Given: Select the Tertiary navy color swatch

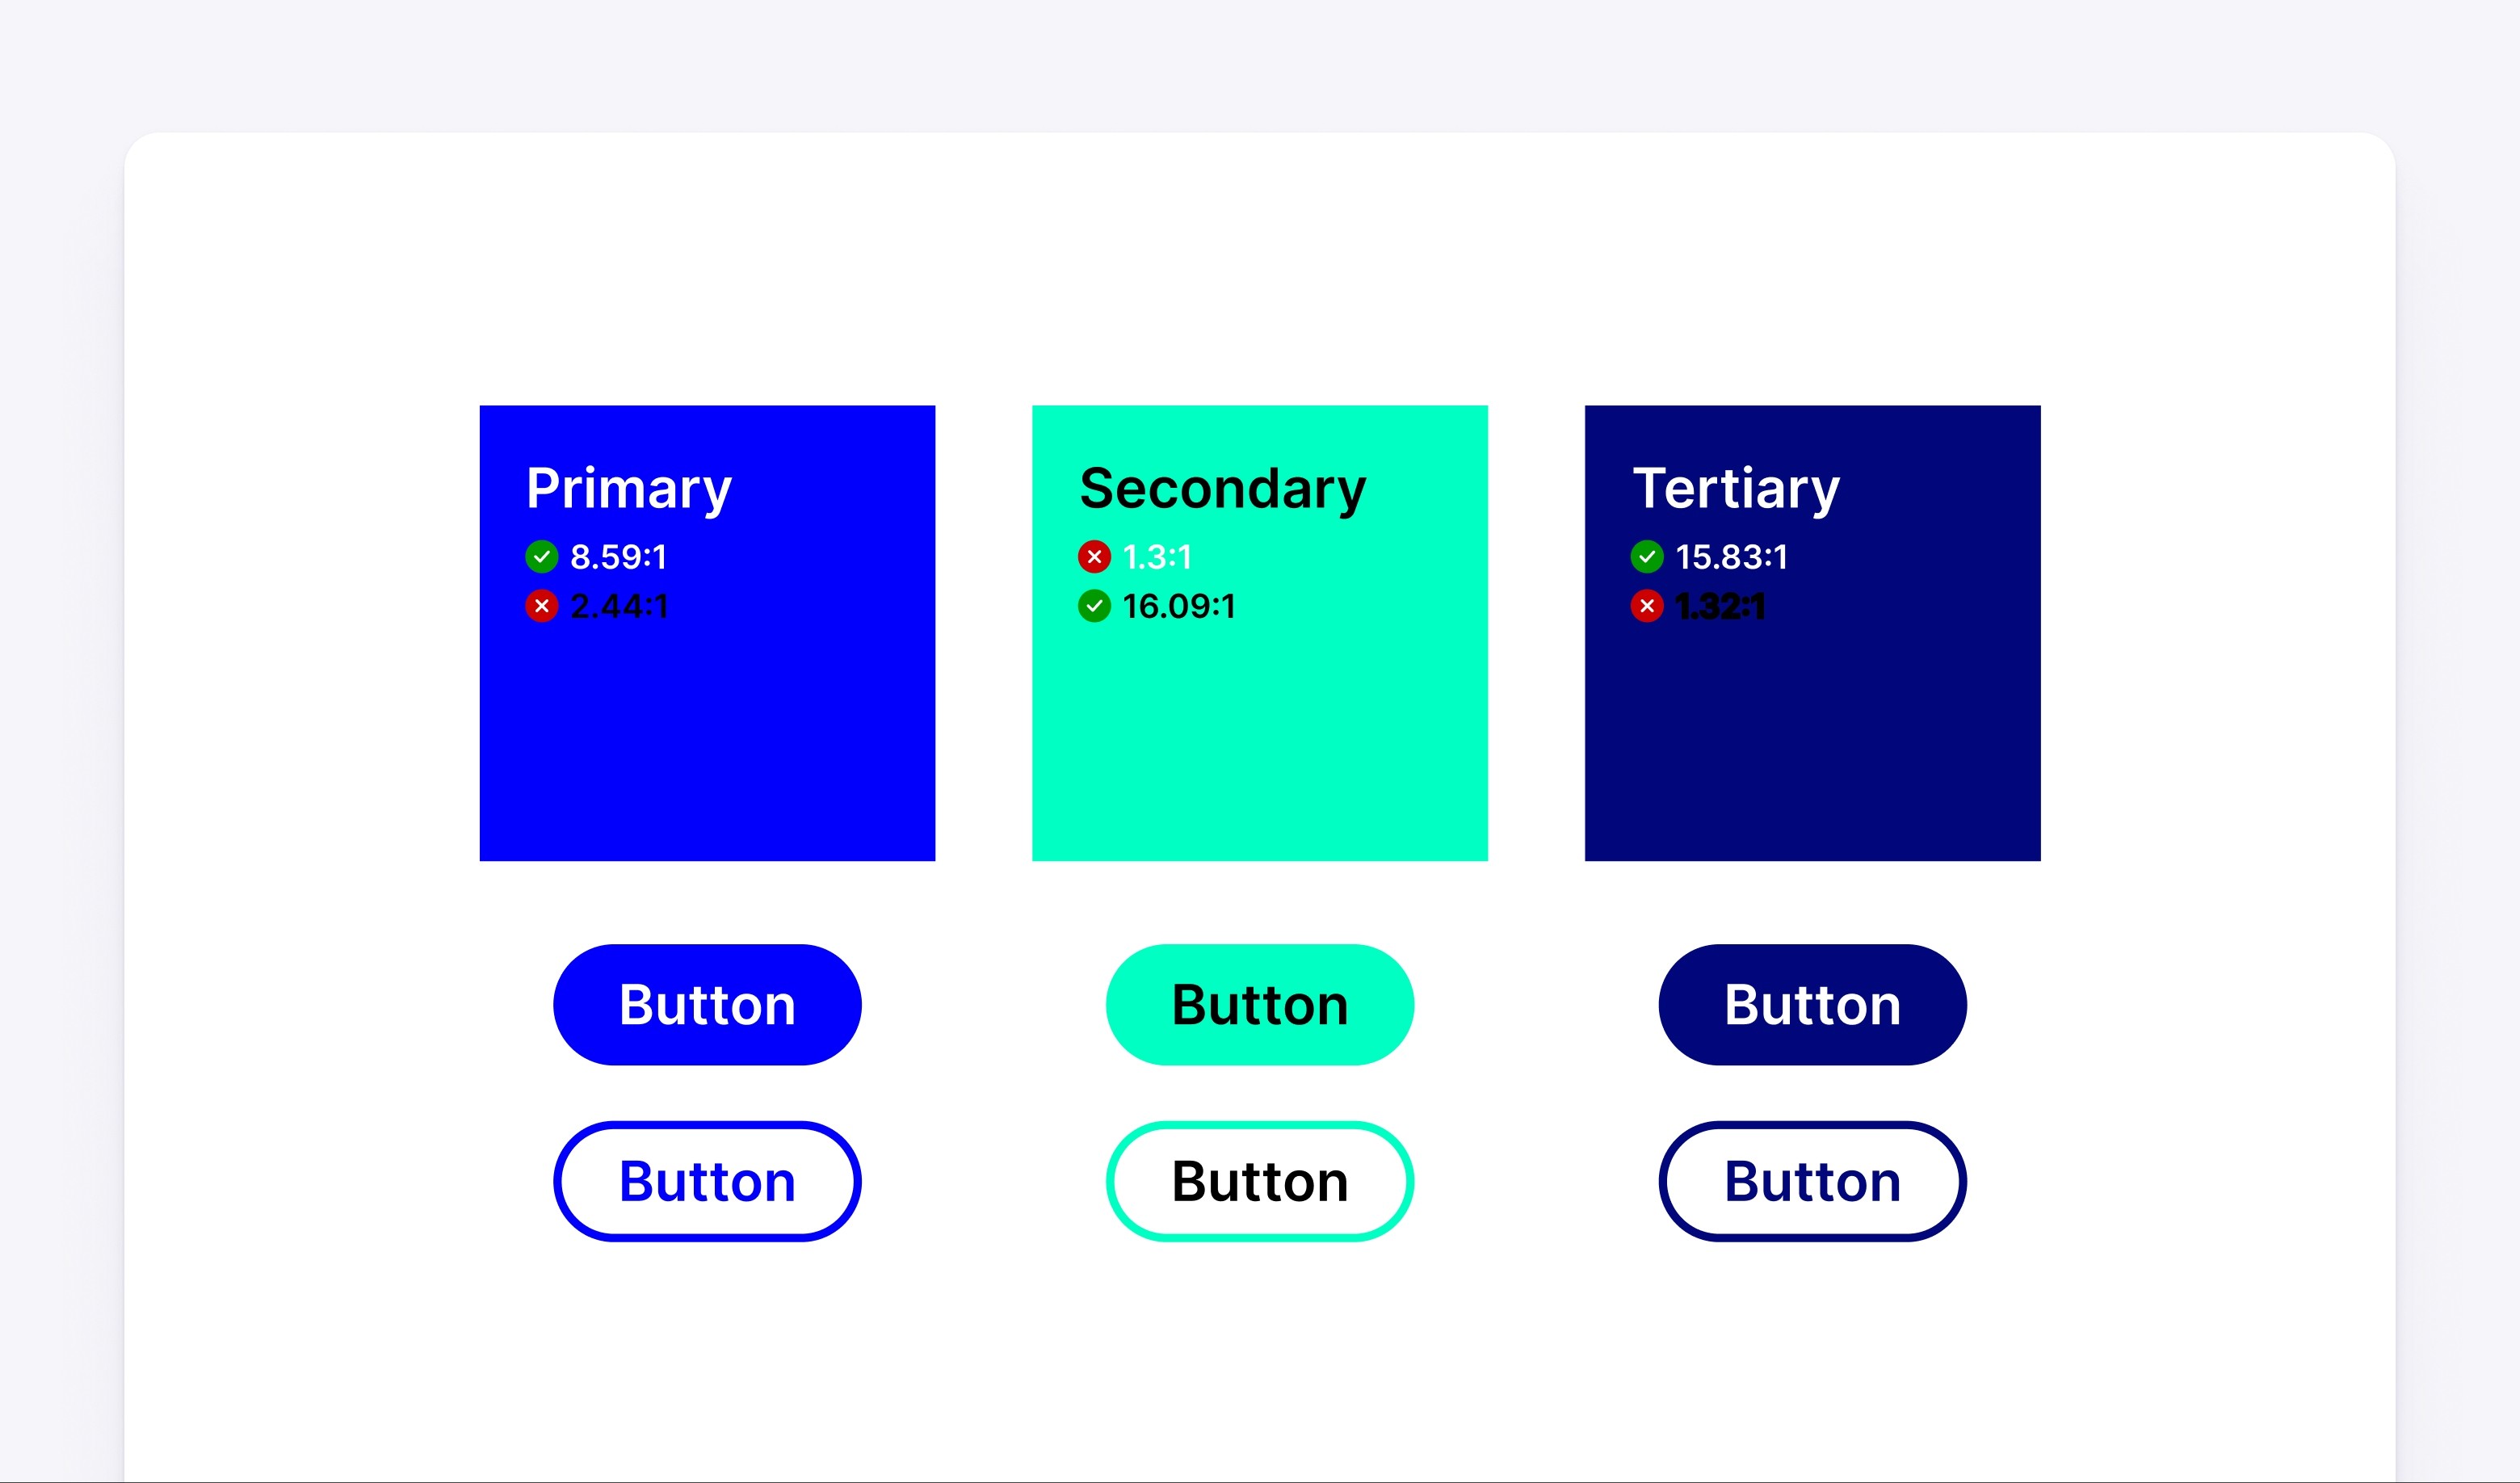Looking at the screenshot, I should [x=1813, y=633].
